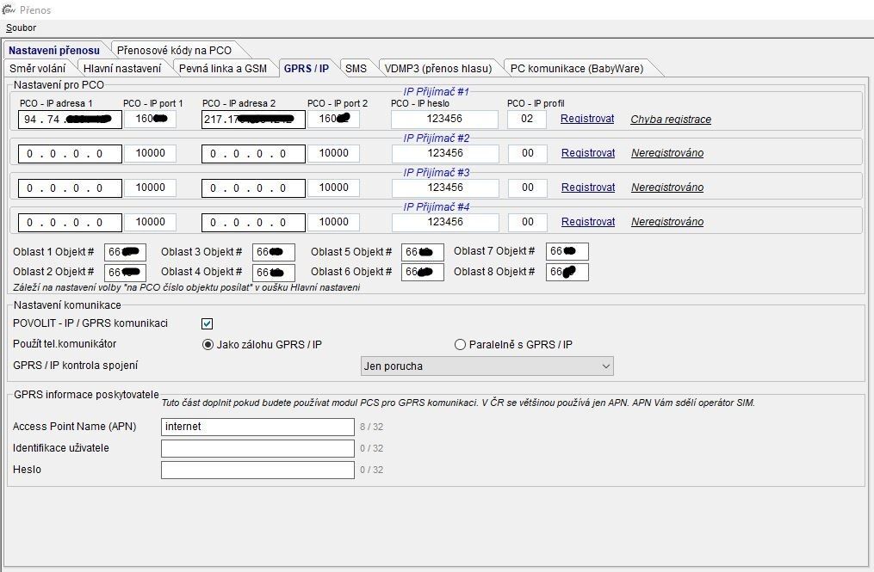Focus the Identifikace uživatele input field

coord(257,448)
